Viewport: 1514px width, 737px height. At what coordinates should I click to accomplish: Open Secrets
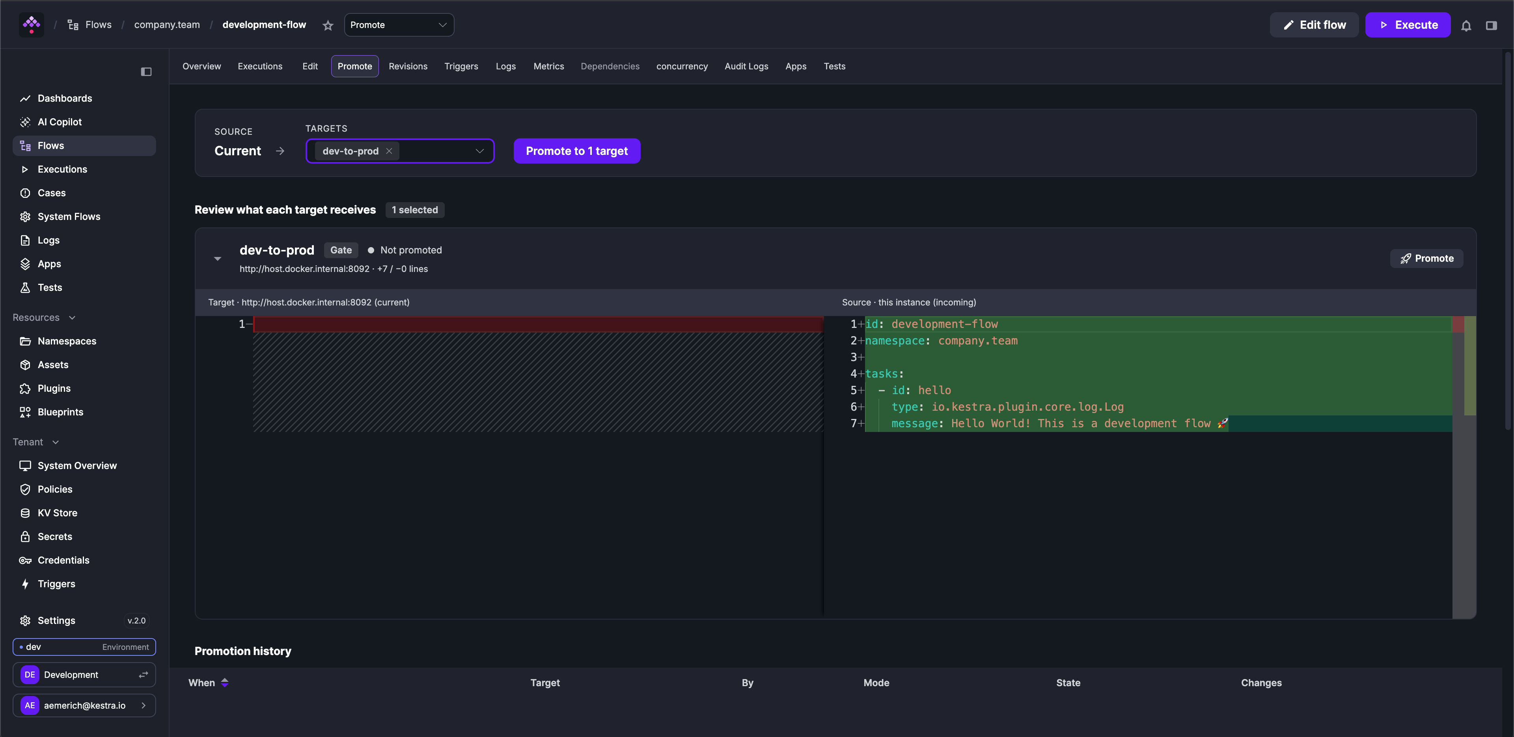point(84,536)
